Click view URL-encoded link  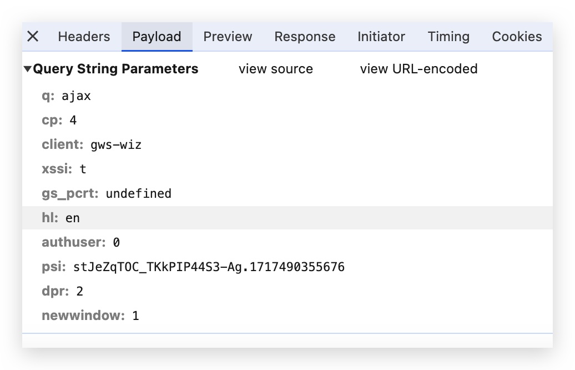click(418, 69)
